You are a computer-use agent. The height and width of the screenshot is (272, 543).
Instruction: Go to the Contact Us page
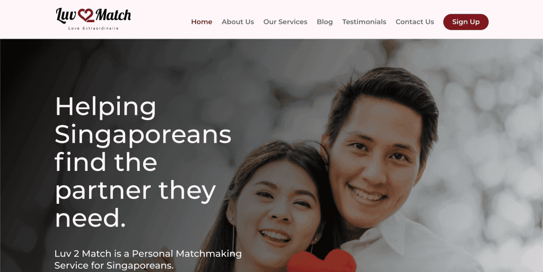click(415, 22)
